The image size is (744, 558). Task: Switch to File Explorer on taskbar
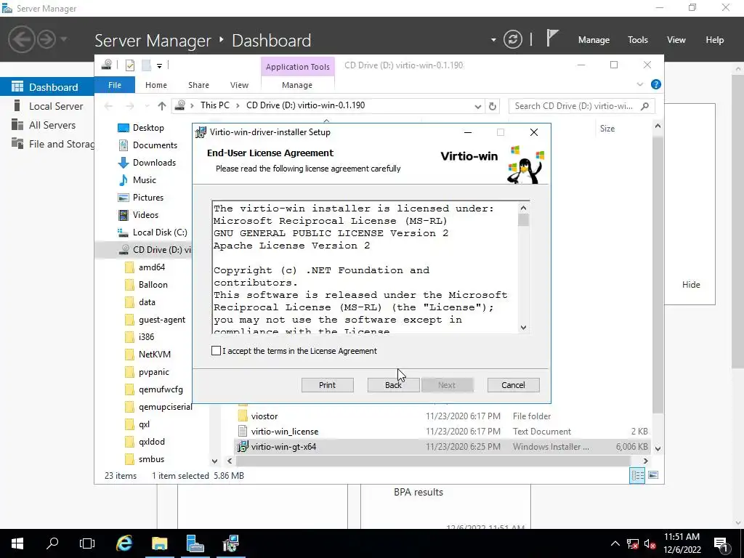coord(159,543)
